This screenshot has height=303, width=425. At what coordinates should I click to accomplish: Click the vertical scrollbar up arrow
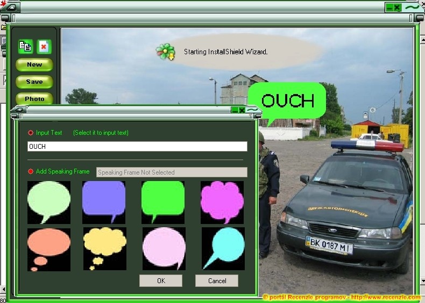[x=422, y=40]
